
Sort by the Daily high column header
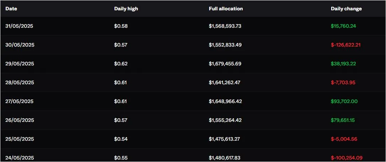(x=126, y=9)
